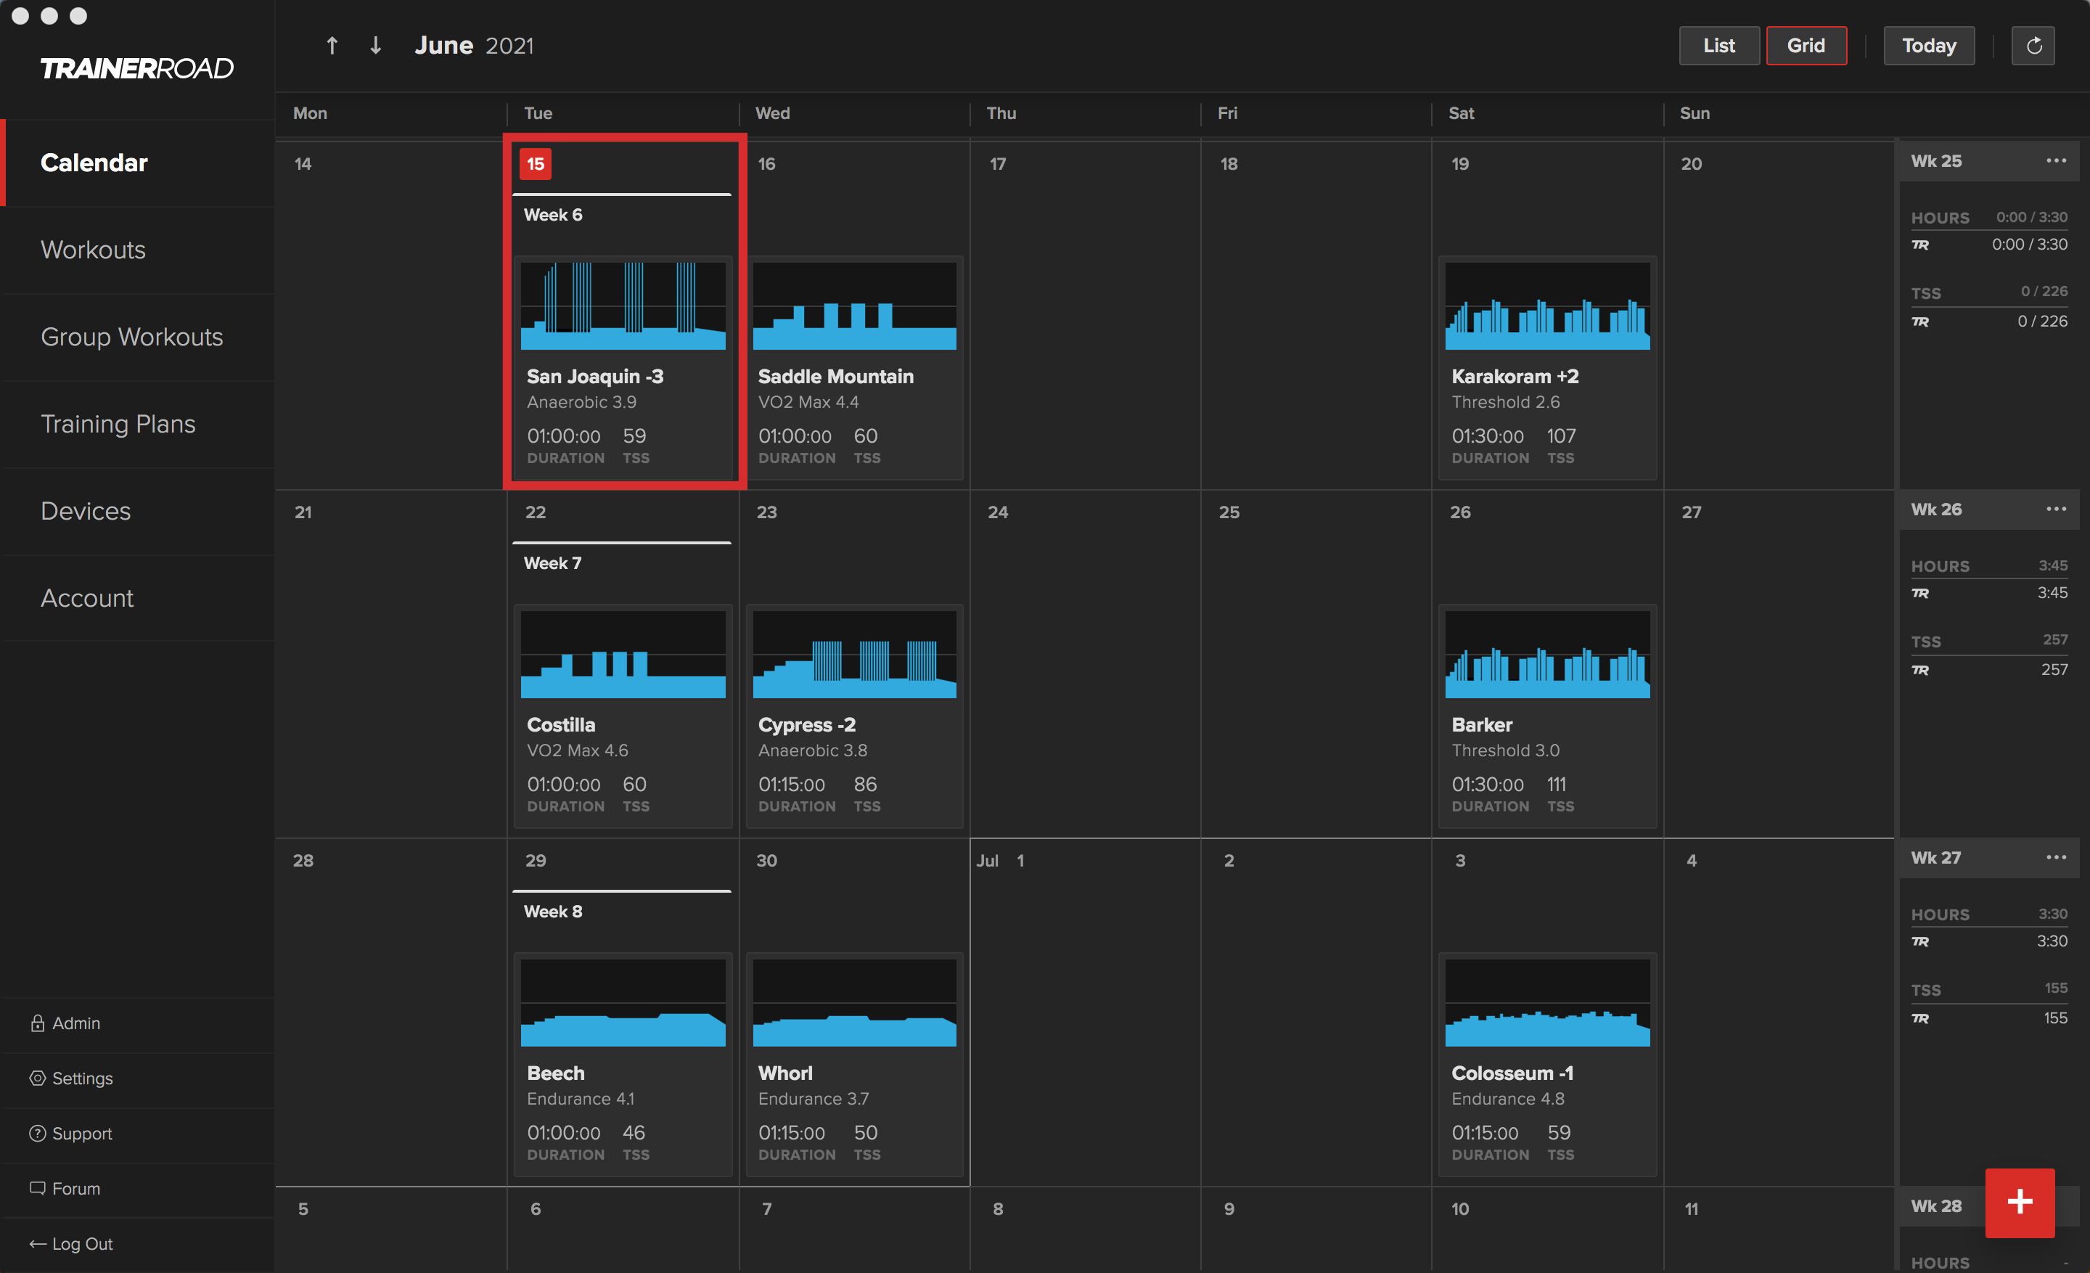This screenshot has height=1273, width=2090.
Task: Jump to Today
Action: [1928, 46]
